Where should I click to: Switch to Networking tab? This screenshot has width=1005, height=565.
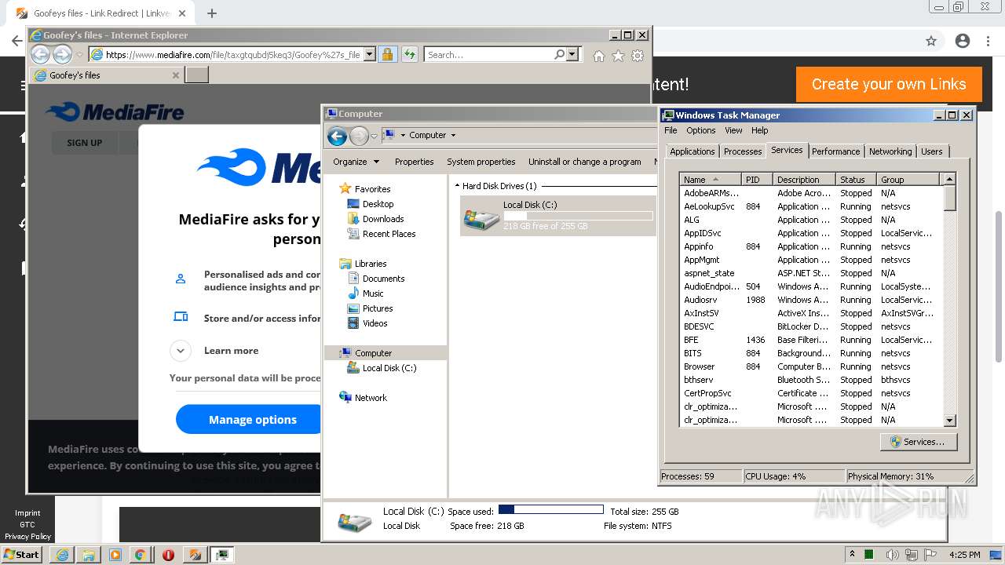(x=890, y=151)
